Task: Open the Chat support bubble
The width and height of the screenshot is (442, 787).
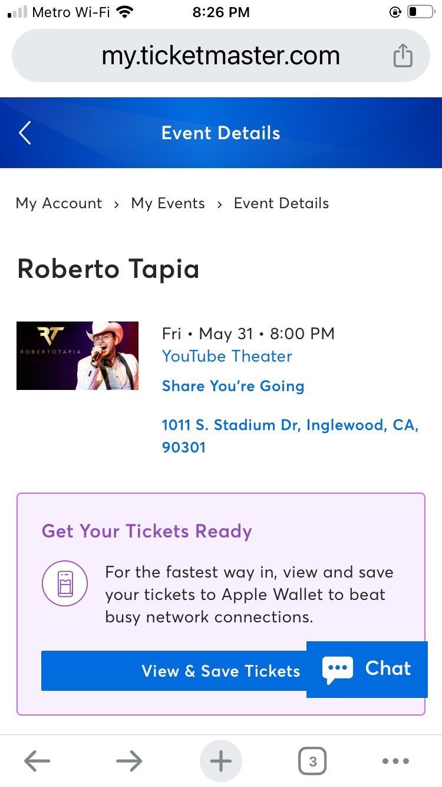Action: (367, 669)
